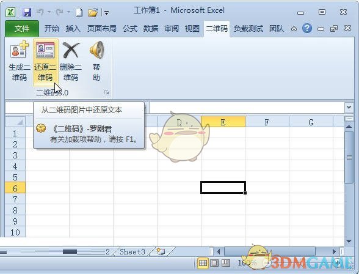Click the Select All corner of the grid

tap(15, 122)
